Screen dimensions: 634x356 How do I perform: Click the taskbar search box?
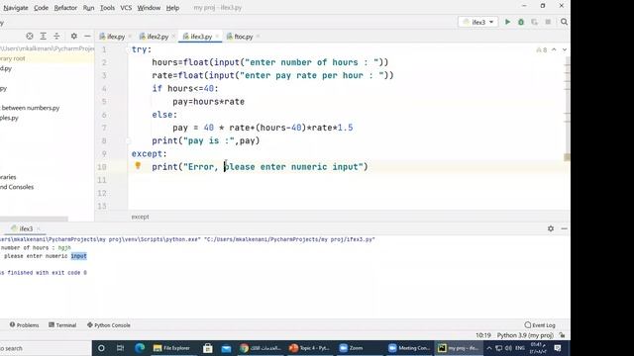coord(46,348)
